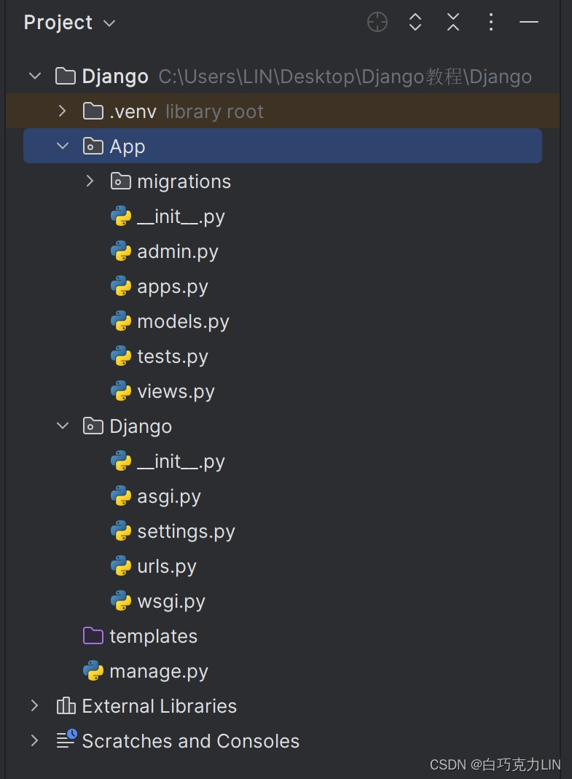Click the .venv folder icon

pyautogui.click(x=93, y=111)
